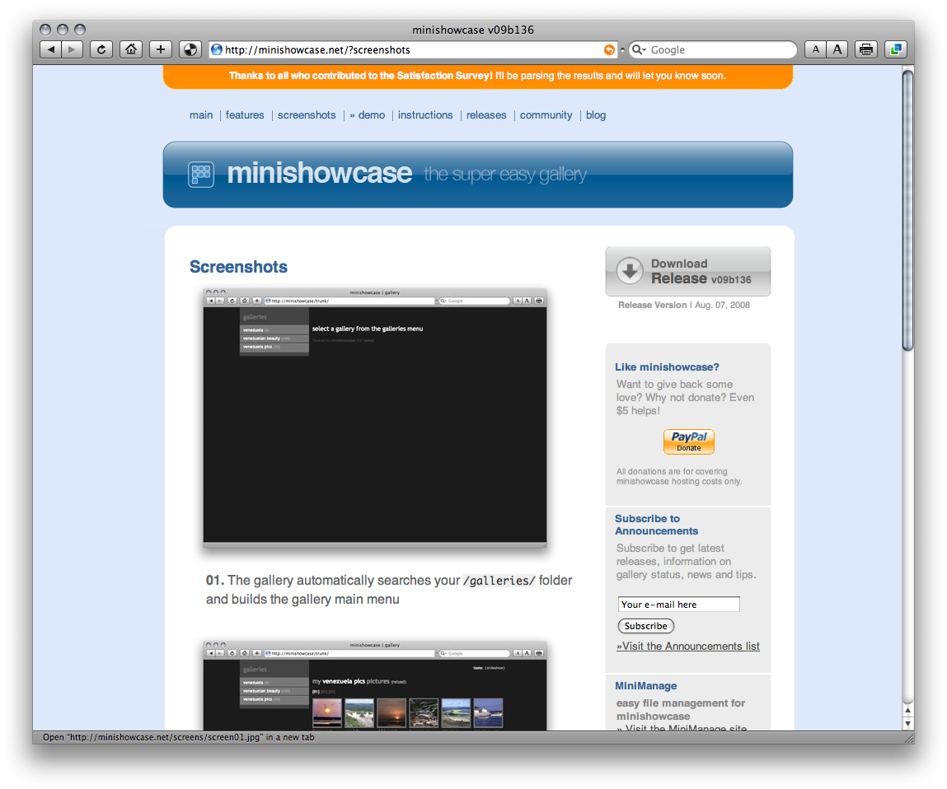The height and width of the screenshot is (789, 947).
Task: Visit the Announcements list link
Action: tap(688, 646)
